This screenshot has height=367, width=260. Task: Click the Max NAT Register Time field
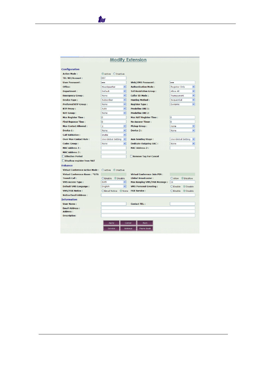pos(182,117)
